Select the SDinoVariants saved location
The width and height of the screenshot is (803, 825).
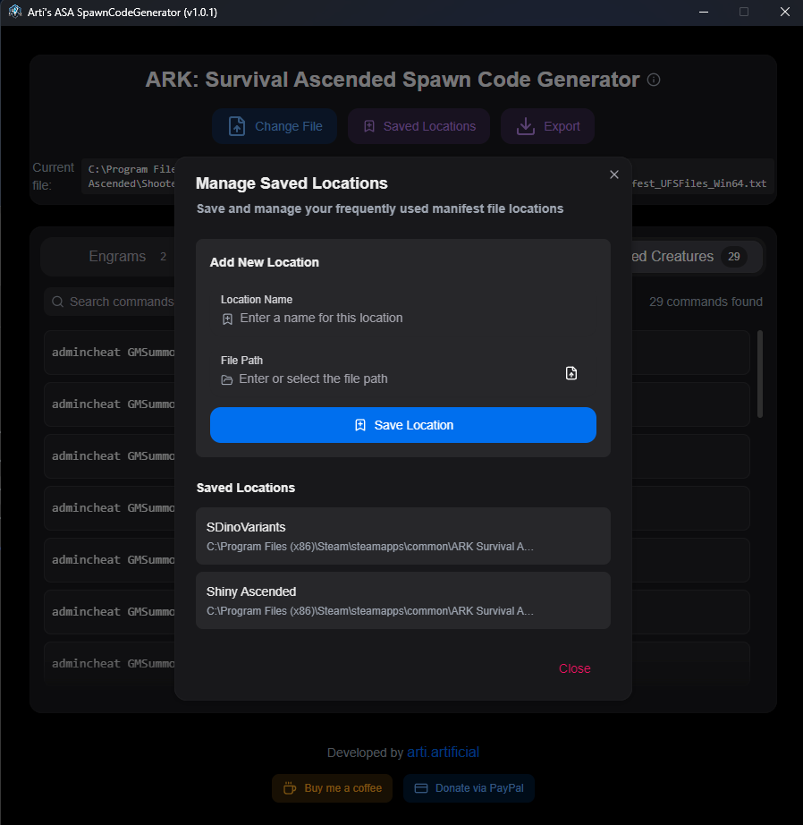pyautogui.click(x=402, y=536)
